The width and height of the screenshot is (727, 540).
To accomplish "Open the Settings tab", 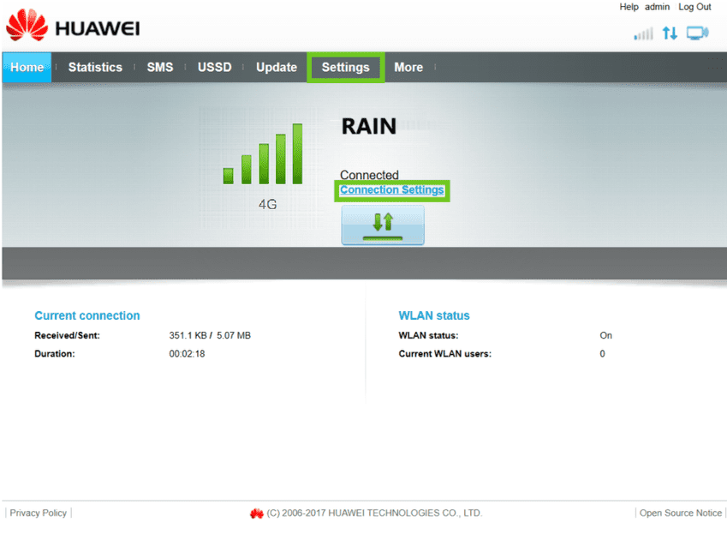I will tap(345, 67).
